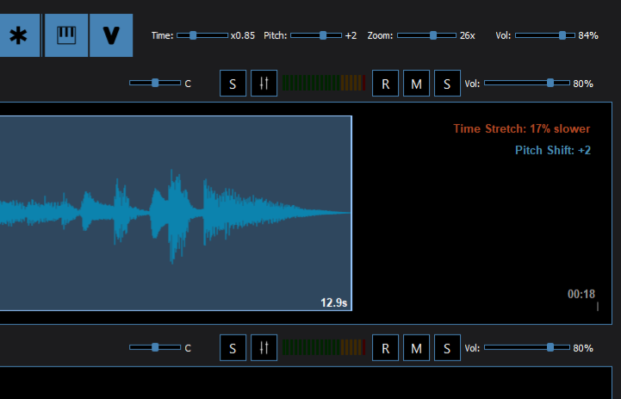Open the faders icon on the second track

click(264, 348)
